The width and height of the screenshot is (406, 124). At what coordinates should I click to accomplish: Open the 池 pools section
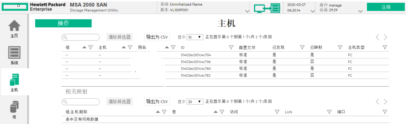pyautogui.click(x=14, y=110)
